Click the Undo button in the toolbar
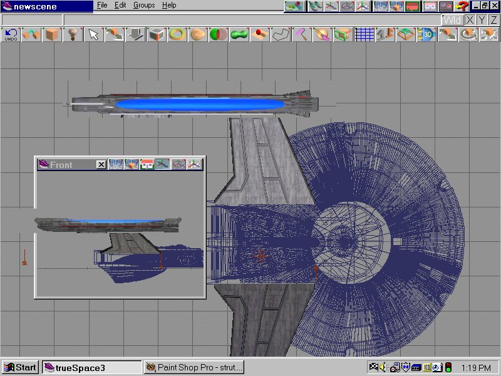501x376 pixels. [11, 34]
